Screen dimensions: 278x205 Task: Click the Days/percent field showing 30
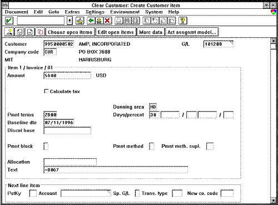tap(154, 115)
